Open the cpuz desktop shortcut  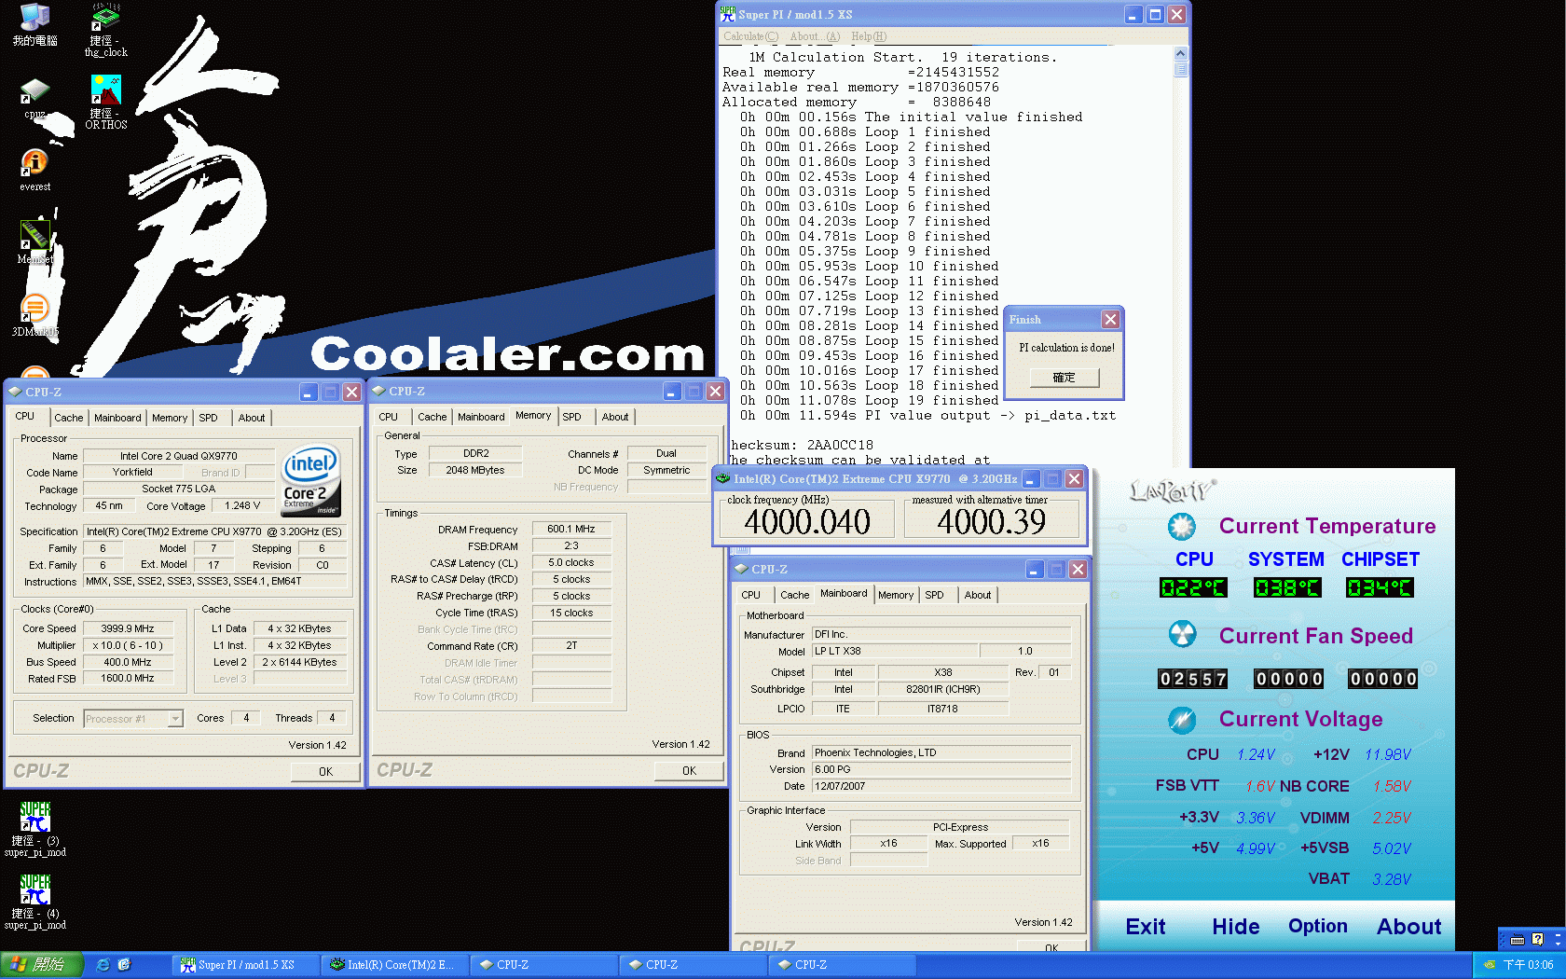tap(35, 98)
